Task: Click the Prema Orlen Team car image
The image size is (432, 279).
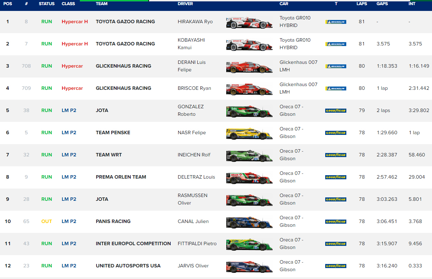Action: click(249, 178)
